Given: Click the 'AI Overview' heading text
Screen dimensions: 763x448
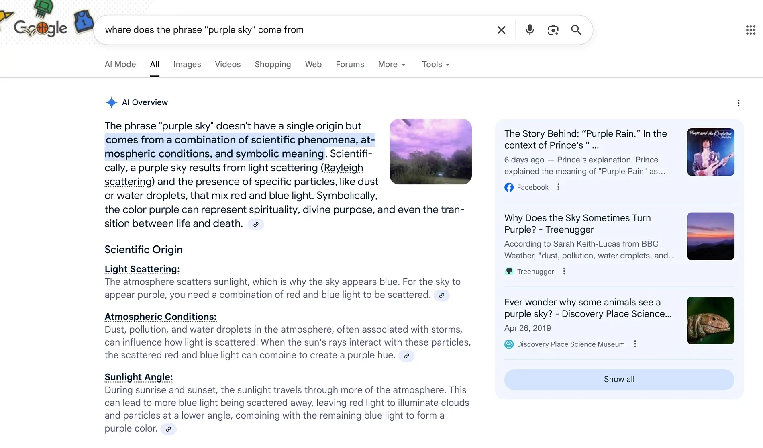Looking at the screenshot, I should coord(145,102).
